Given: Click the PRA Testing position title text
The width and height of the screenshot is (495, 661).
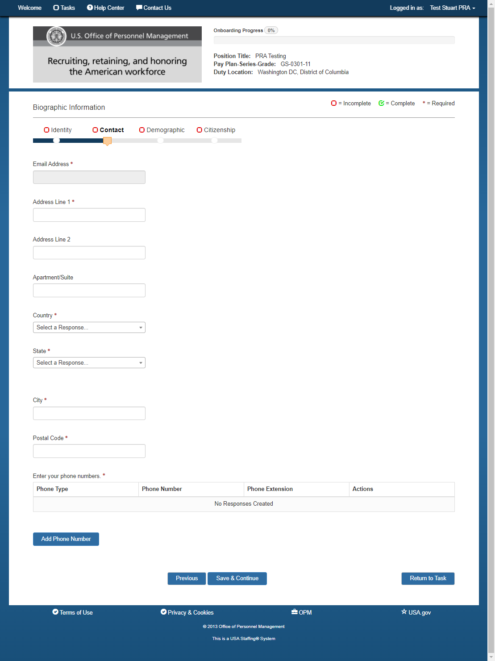Looking at the screenshot, I should pos(270,56).
